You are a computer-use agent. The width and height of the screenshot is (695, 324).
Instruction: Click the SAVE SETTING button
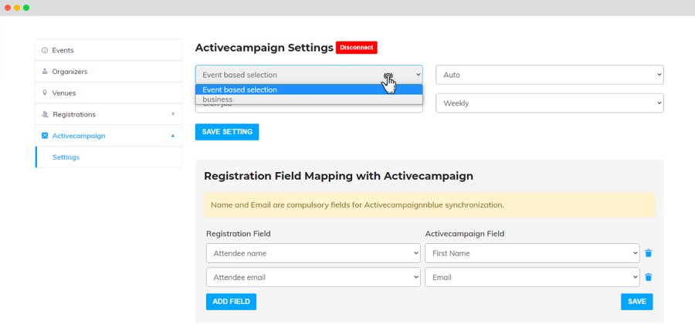pos(227,132)
